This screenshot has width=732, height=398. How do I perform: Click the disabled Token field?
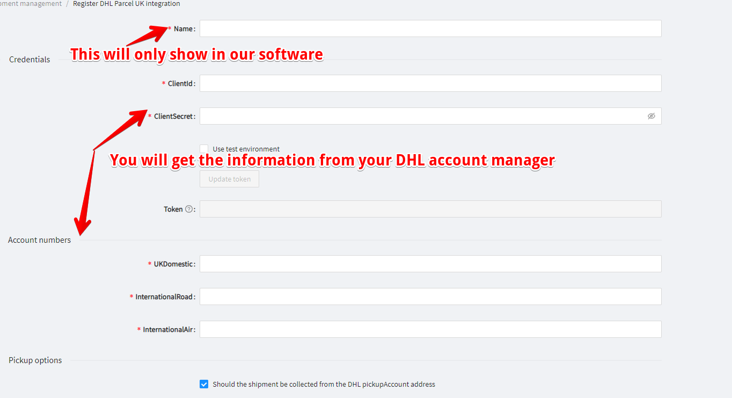pos(430,209)
